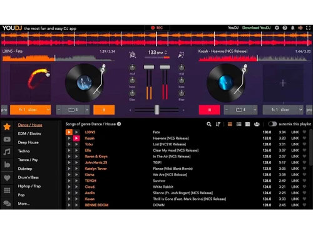Screen dimensions: 313x235
Task: Click the party effects icon right of BPM
Action: 181,55
